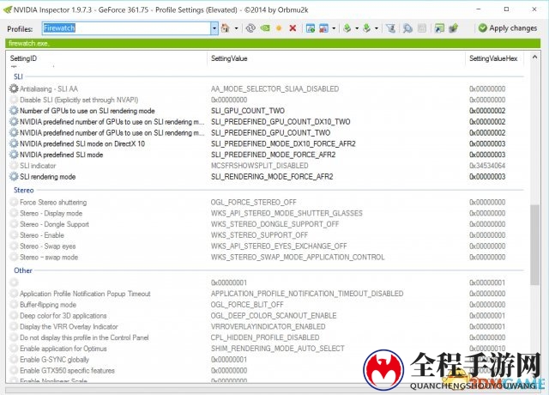549x395 pixels.
Task: Select Application Profile Notification Popup Timeout setting
Action: tap(85, 294)
